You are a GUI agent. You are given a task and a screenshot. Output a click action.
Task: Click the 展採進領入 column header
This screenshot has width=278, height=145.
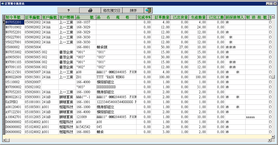pos(235,17)
